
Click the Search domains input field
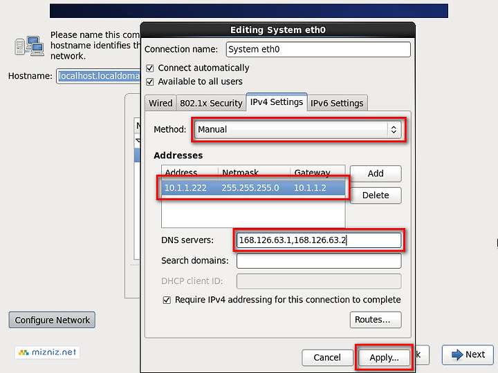(x=319, y=261)
